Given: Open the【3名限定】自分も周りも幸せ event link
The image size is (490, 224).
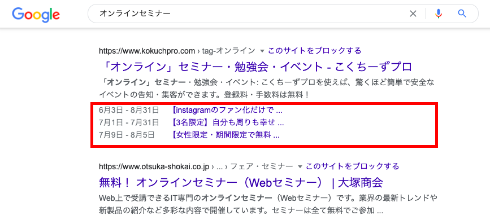Looking at the screenshot, I should pyautogui.click(x=227, y=122).
